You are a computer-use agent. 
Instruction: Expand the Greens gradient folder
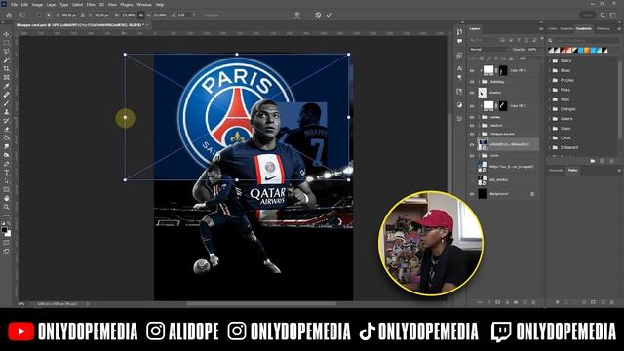coord(550,119)
